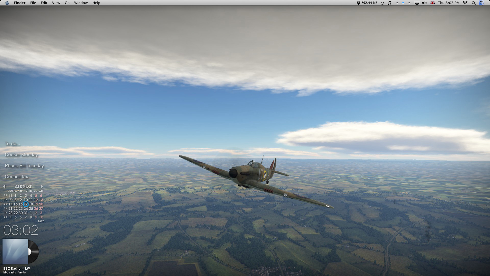Open the Window menu

[x=81, y=3]
